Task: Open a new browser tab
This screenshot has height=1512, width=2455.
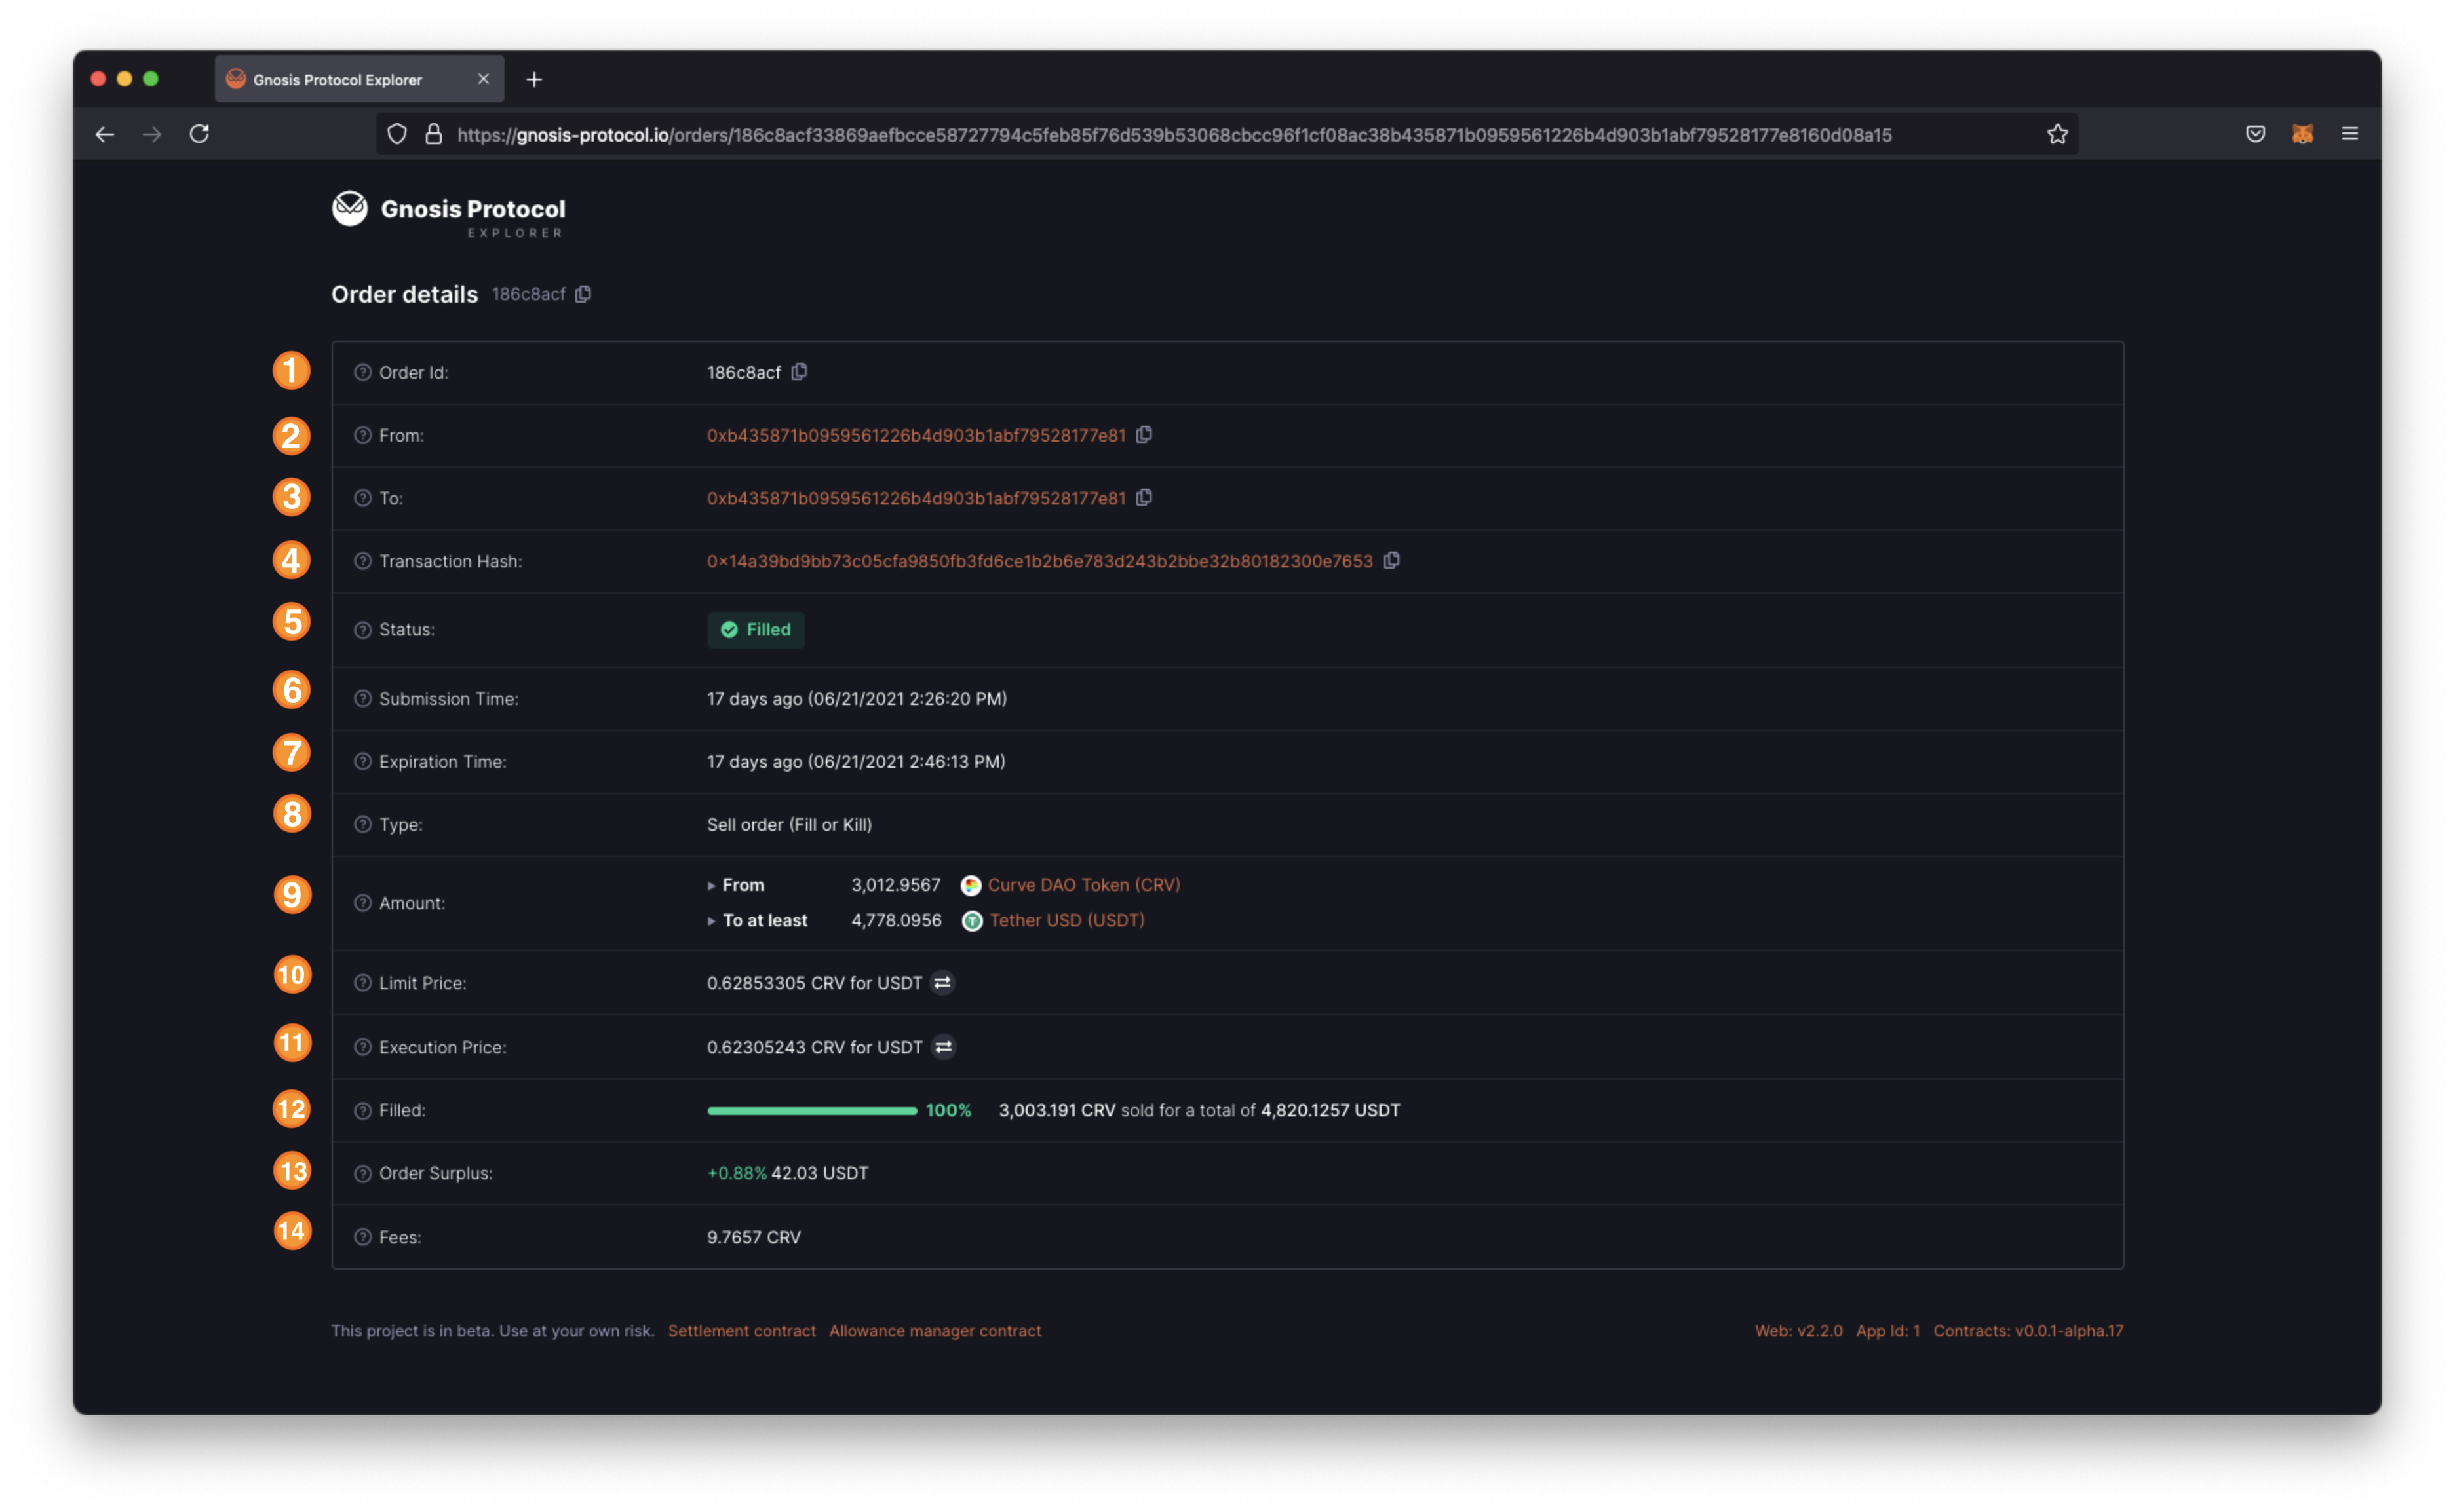Action: coord(534,80)
